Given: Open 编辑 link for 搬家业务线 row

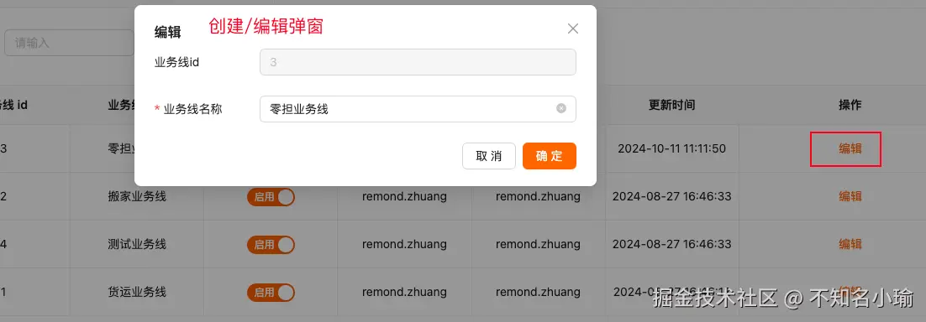Looking at the screenshot, I should point(850,196).
